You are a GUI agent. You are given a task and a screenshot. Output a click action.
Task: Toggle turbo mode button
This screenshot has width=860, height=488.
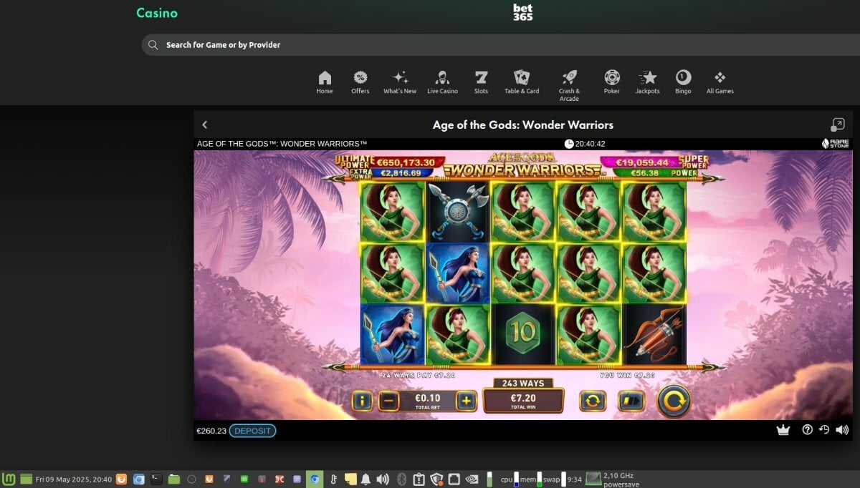pos(631,401)
